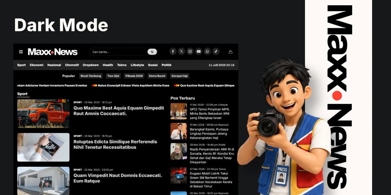This screenshot has width=391, height=195.
Task: Open the Health menu item
Action: [108, 65]
